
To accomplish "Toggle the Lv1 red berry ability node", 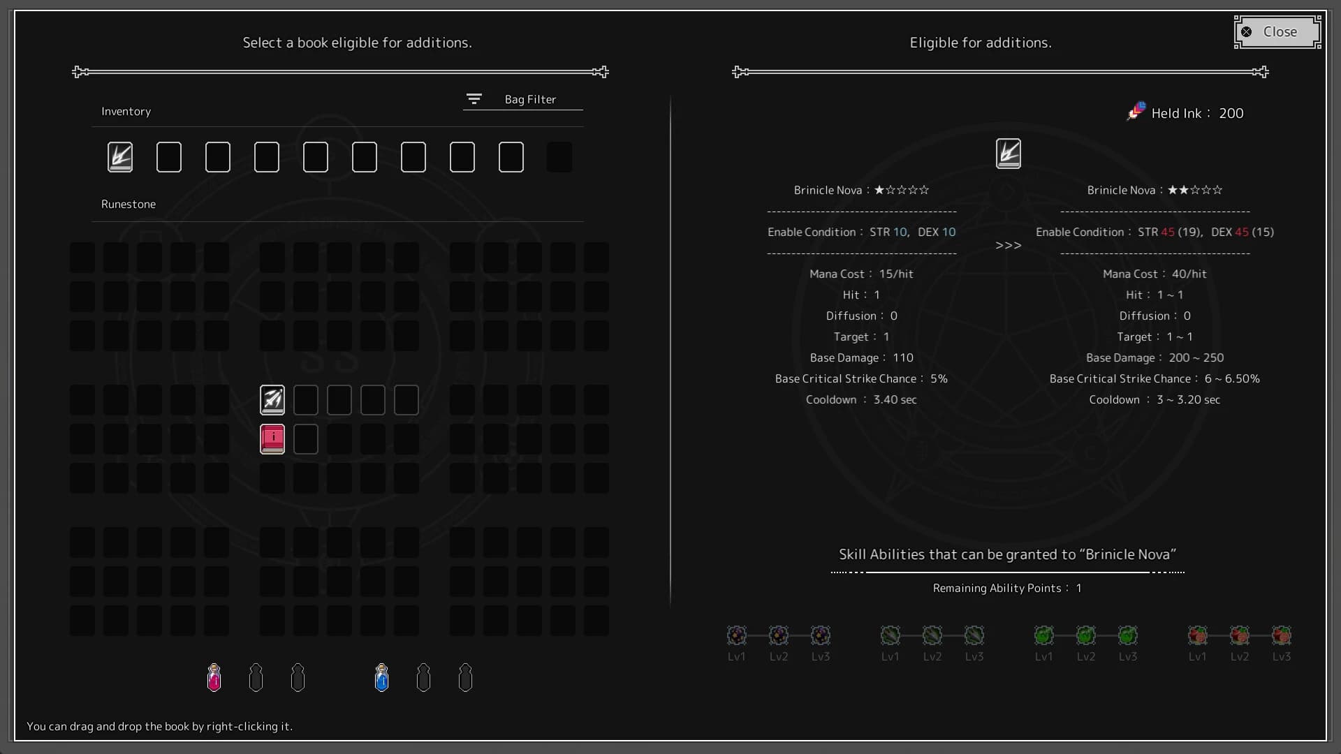I will (1198, 634).
